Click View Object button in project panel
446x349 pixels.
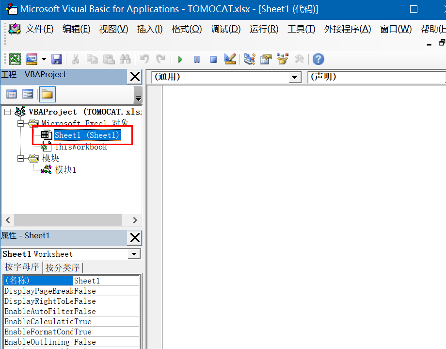28,94
